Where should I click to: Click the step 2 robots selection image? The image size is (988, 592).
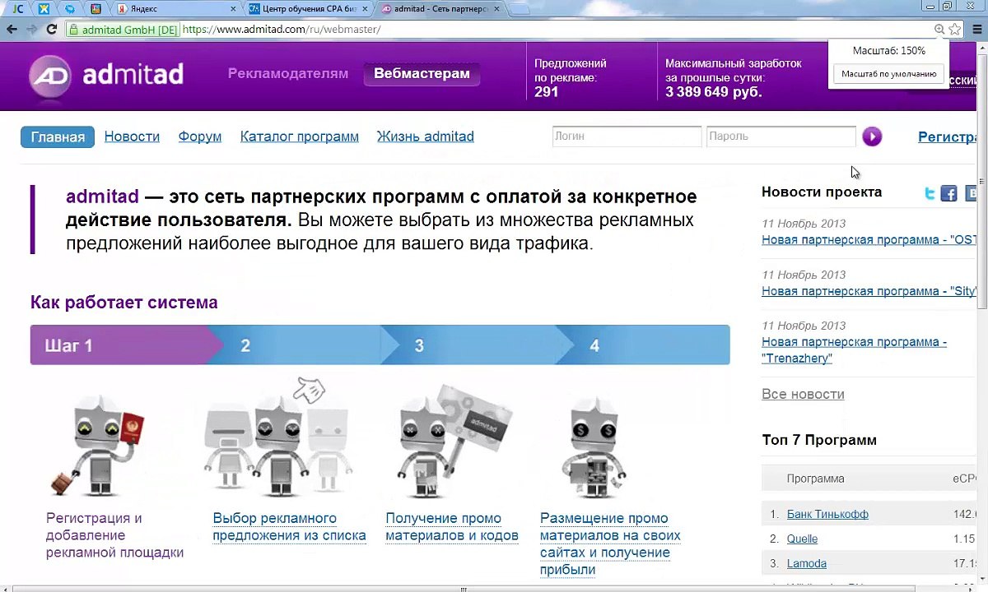(x=277, y=436)
